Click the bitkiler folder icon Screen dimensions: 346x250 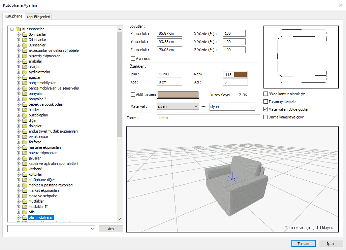pos(25,110)
